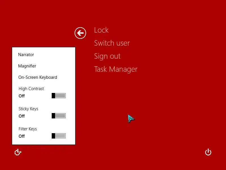
Task: Click the Off status under High Contrast
Action: (22, 96)
